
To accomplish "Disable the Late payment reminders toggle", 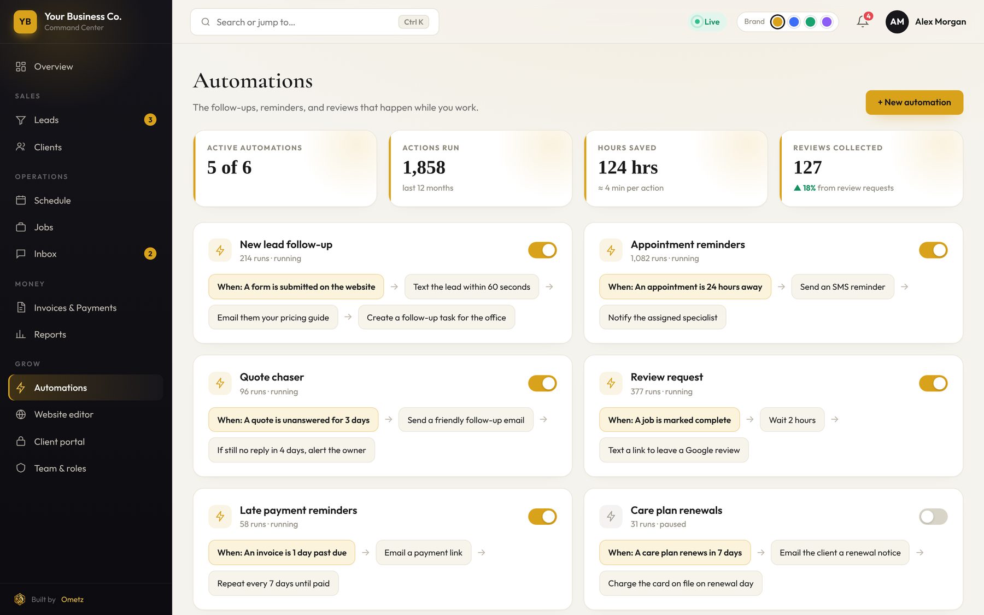I will [542, 517].
